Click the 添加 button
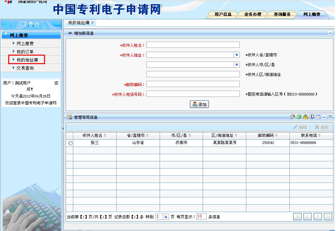Screen dimensions: 336x231 (x=199, y=104)
